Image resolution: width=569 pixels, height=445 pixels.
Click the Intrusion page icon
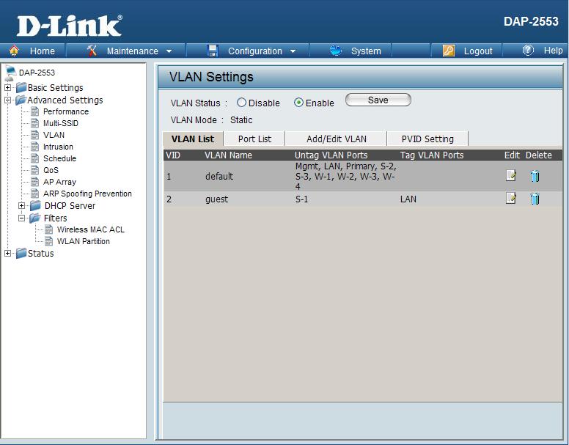click(x=35, y=147)
